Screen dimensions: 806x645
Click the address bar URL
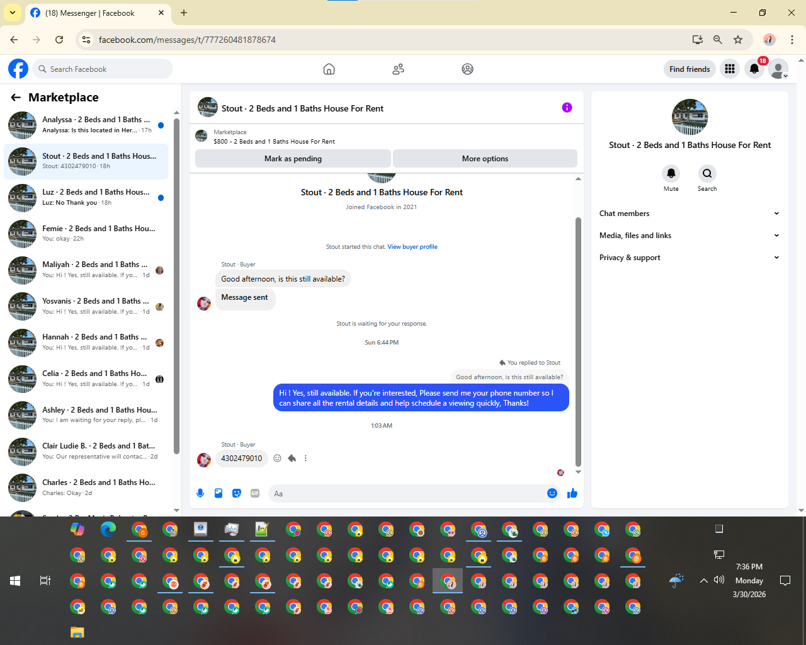point(187,40)
